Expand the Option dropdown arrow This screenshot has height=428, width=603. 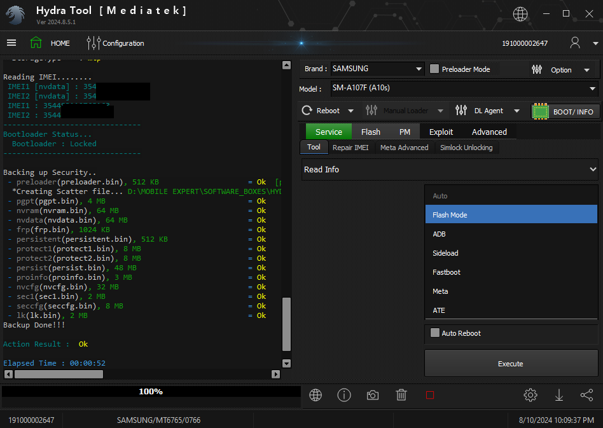pos(587,70)
